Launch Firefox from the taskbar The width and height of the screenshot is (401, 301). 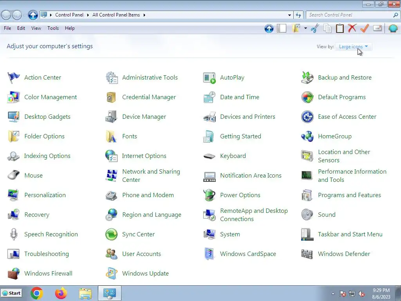(x=61, y=293)
